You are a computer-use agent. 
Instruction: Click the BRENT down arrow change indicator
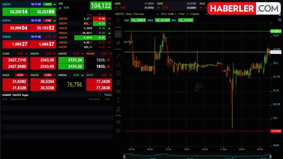pos(111,75)
